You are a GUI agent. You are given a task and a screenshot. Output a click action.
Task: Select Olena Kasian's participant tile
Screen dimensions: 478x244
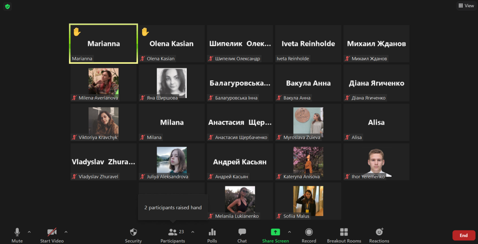[x=172, y=44]
